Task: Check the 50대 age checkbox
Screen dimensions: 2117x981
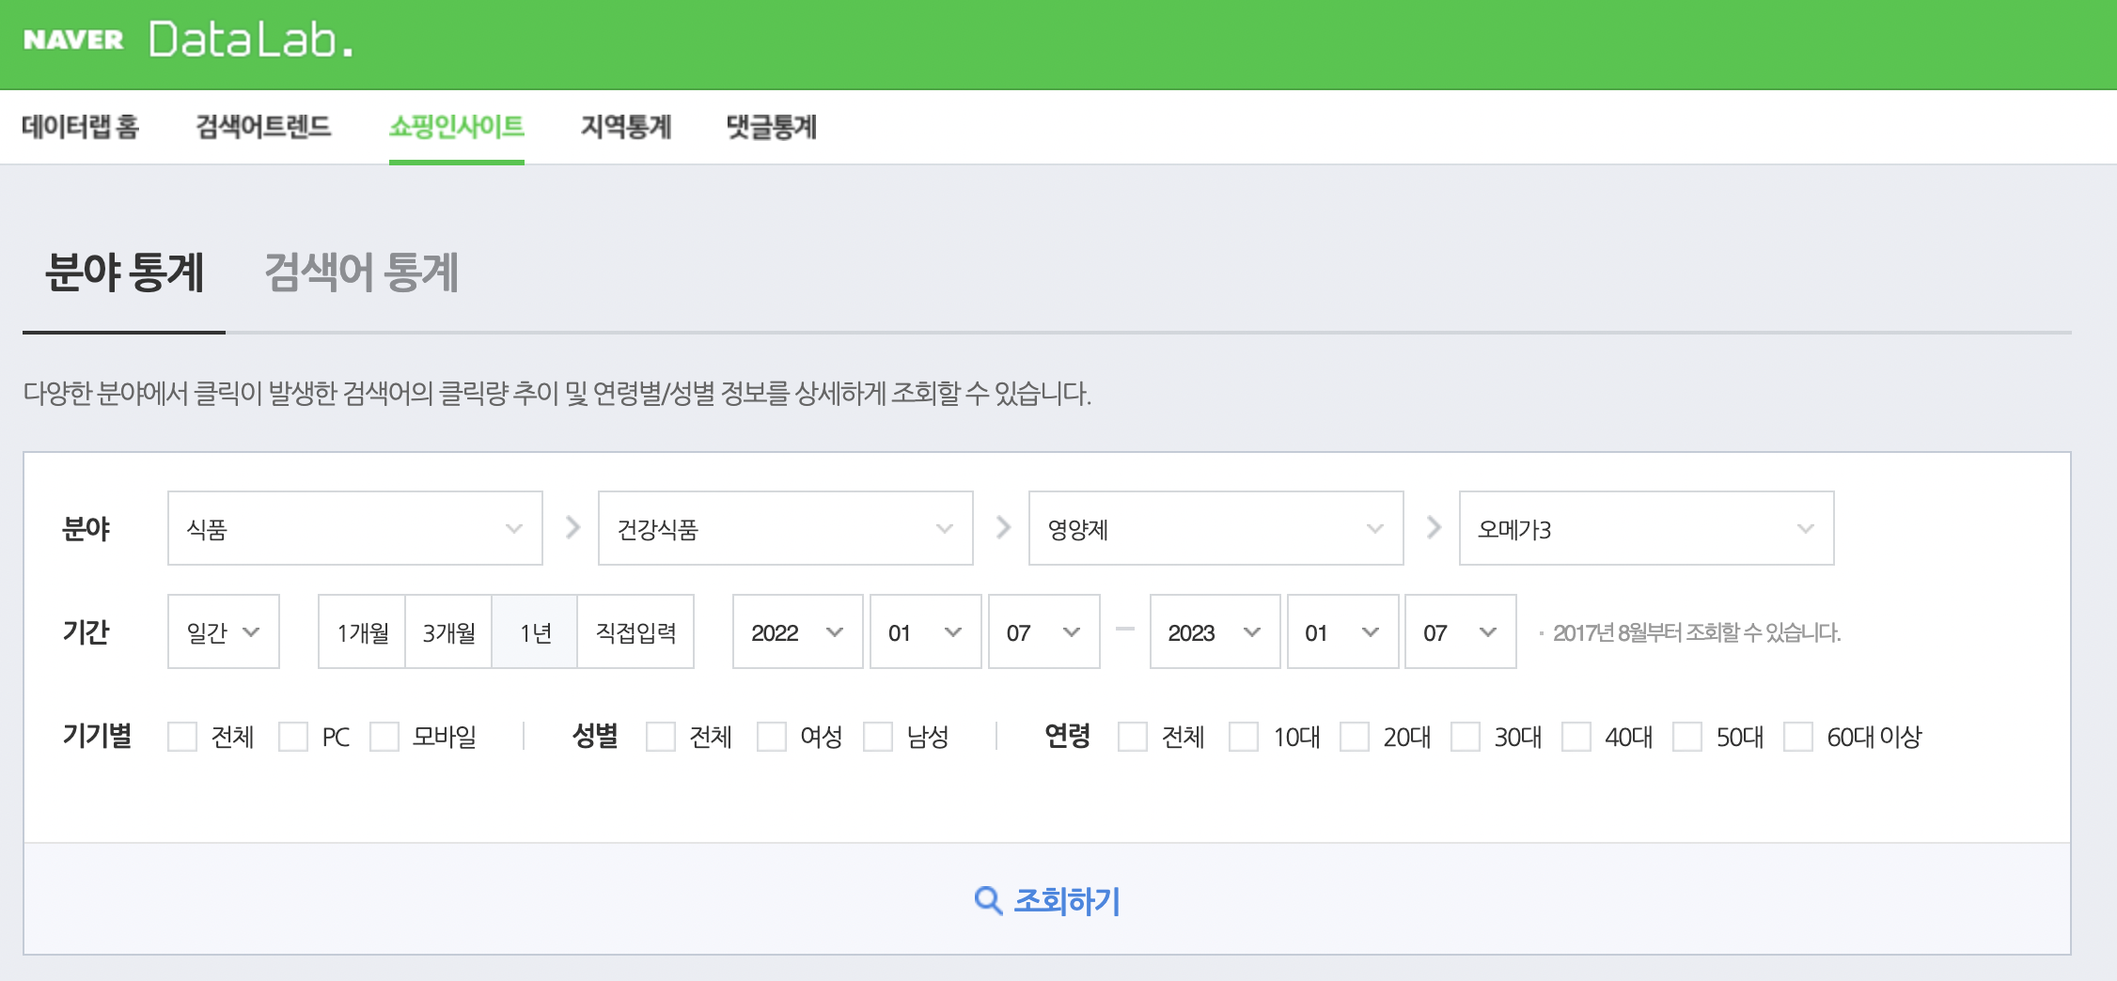Action: pyautogui.click(x=1687, y=737)
